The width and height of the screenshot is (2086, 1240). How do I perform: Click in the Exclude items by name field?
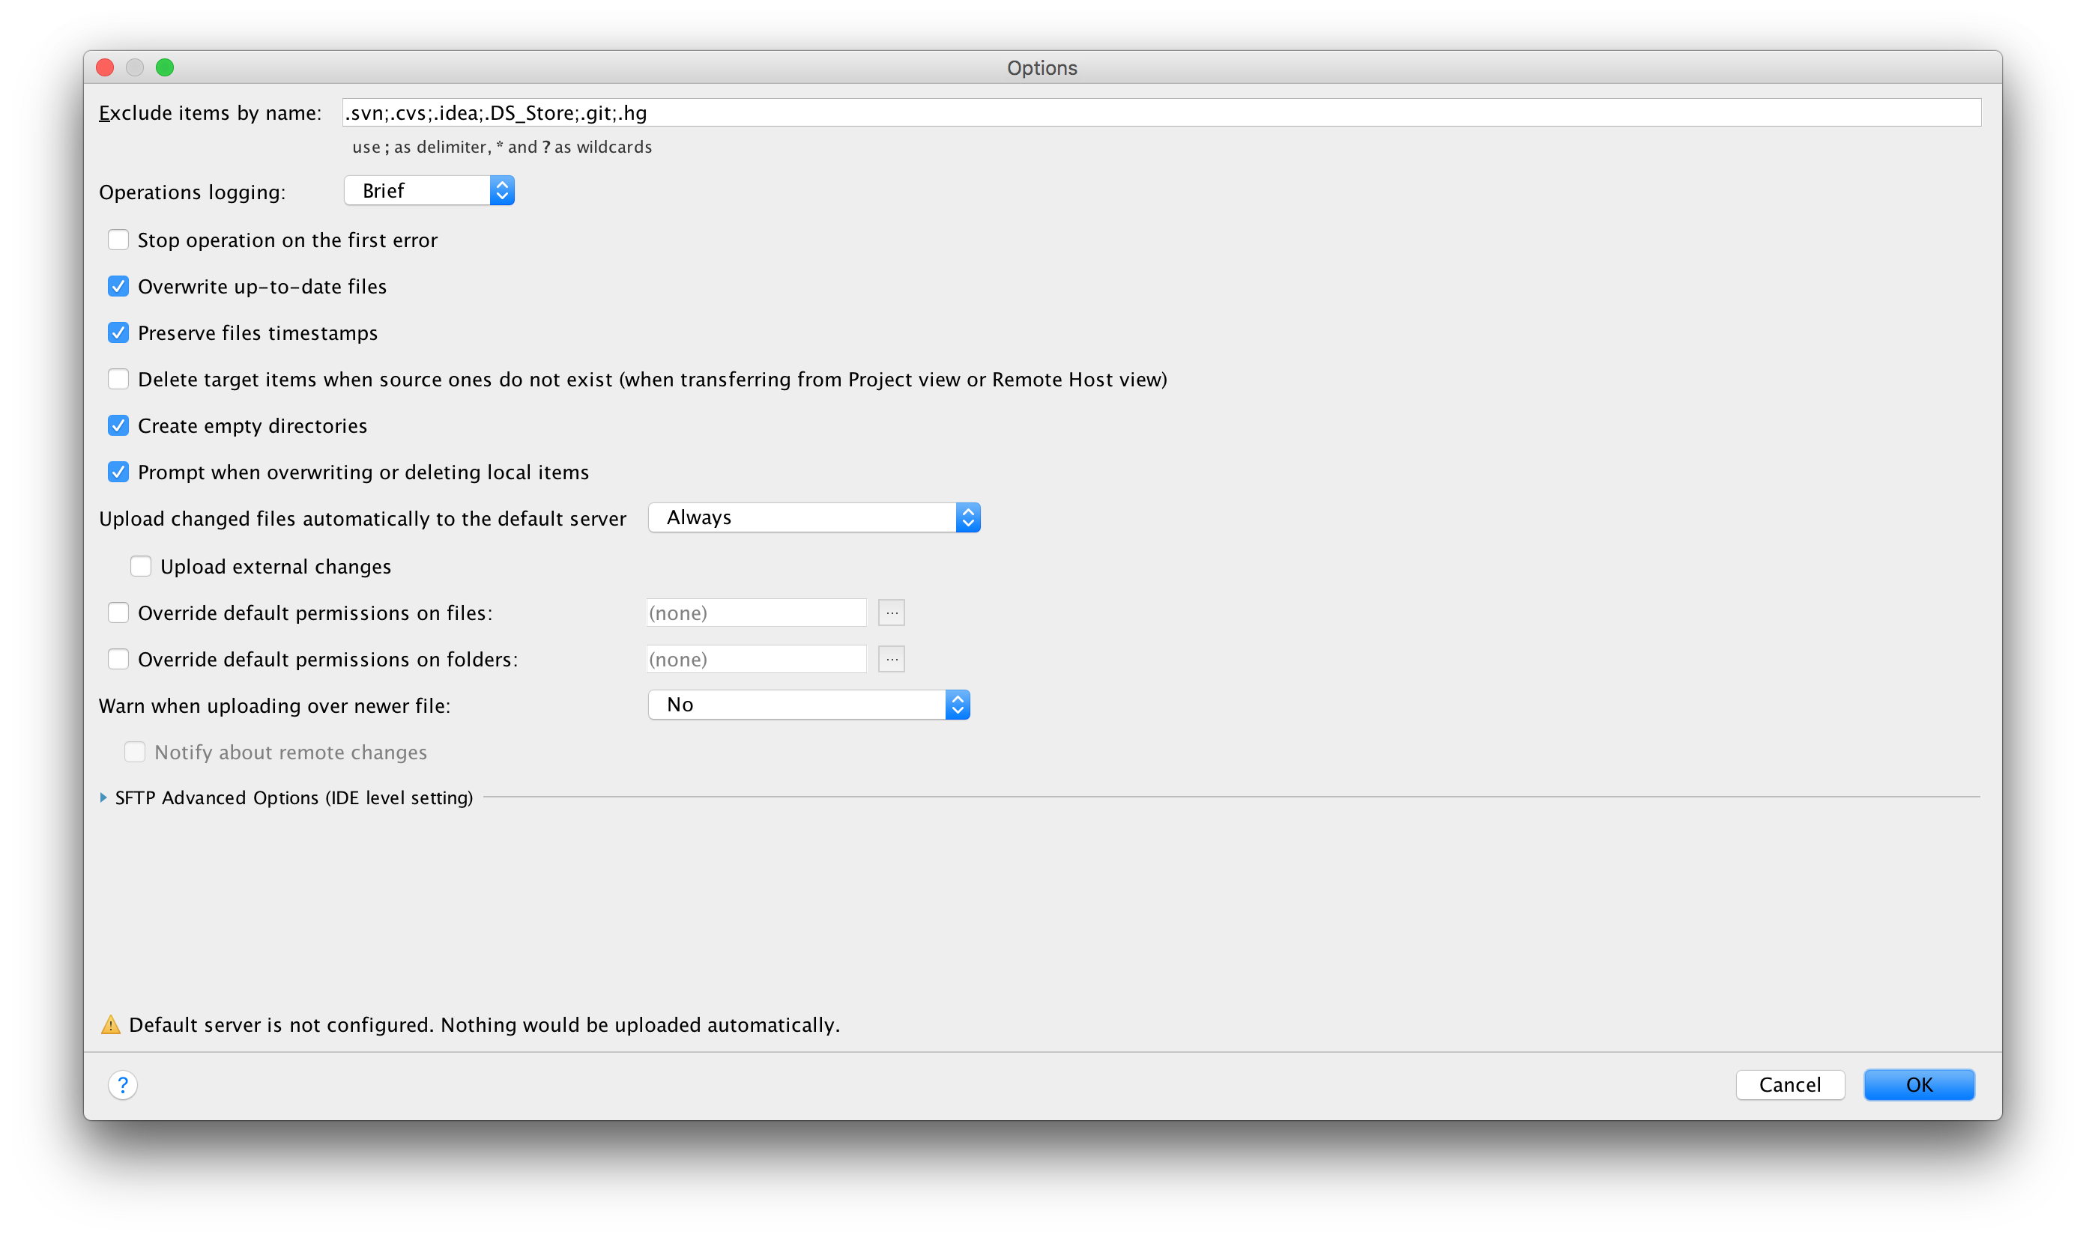click(1161, 113)
